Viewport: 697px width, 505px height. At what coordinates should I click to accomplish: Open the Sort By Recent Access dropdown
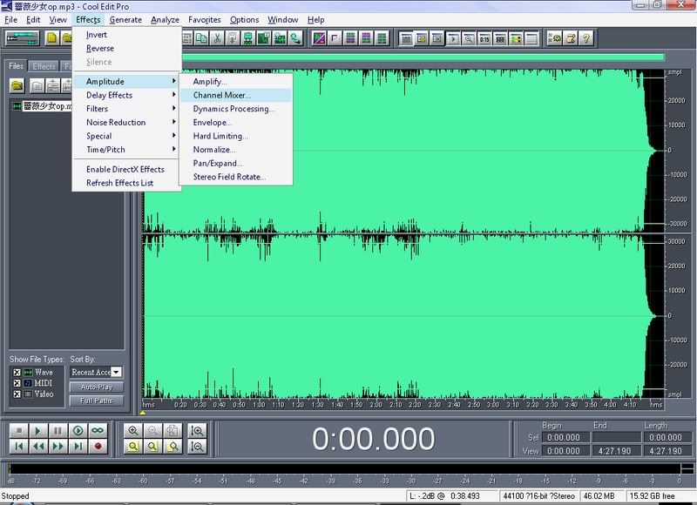pos(117,372)
